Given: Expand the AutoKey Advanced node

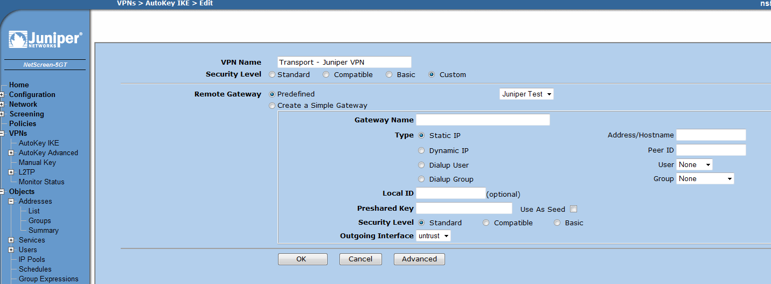Looking at the screenshot, I should tap(11, 153).
